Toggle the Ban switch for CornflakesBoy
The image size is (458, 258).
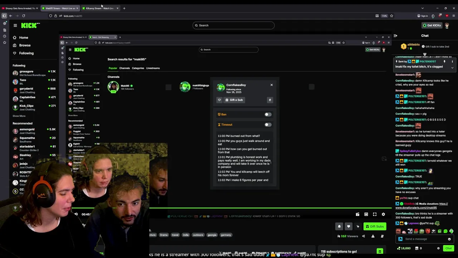268,115
